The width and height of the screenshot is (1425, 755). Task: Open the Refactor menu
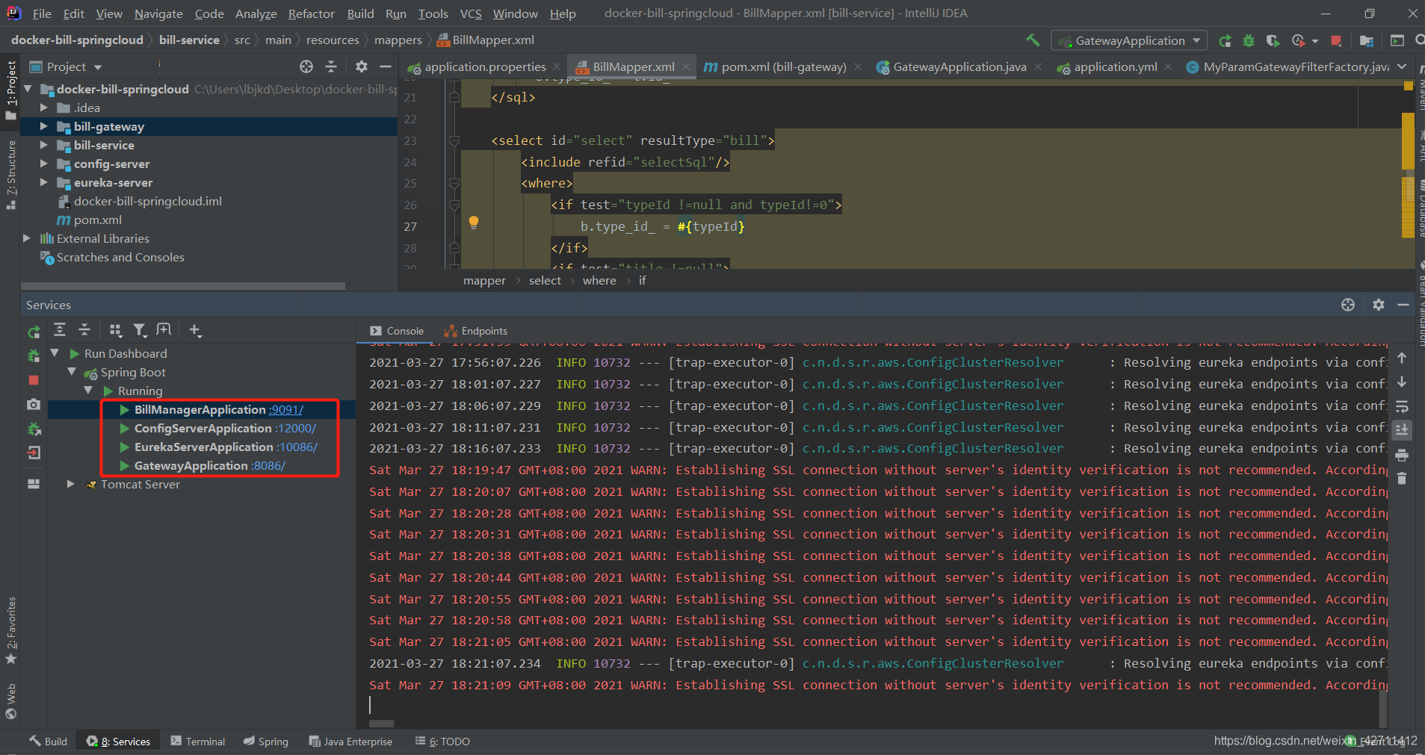pos(311,13)
